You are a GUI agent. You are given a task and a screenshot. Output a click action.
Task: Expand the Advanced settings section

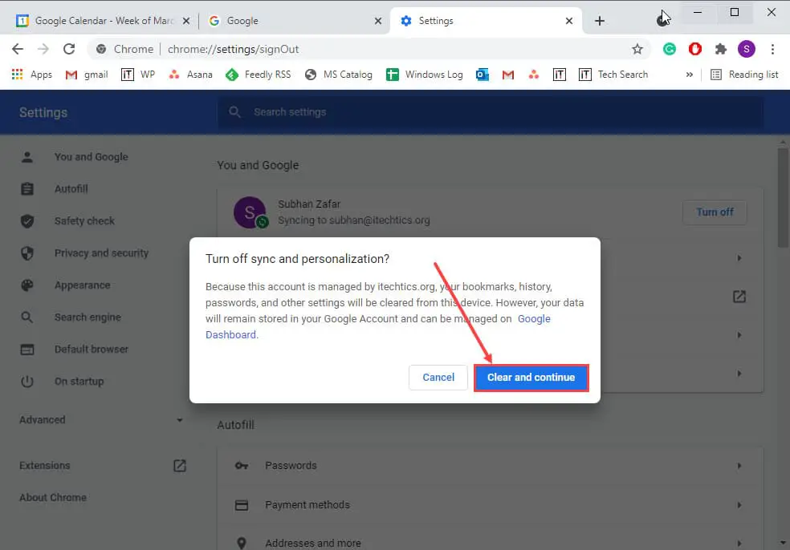(x=101, y=419)
